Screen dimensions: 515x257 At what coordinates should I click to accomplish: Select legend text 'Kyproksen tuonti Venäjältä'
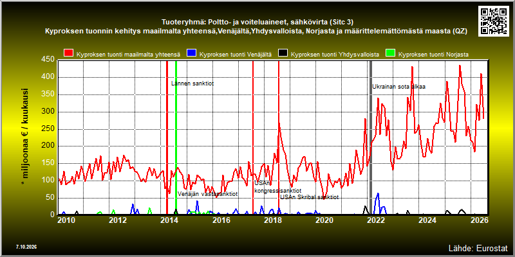[x=235, y=55]
